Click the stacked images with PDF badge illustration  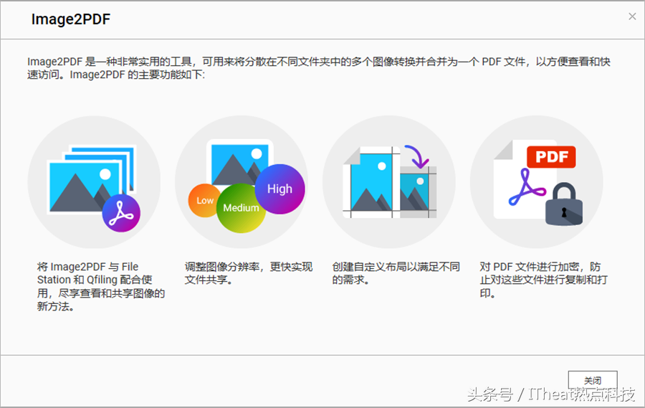pyautogui.click(x=94, y=182)
